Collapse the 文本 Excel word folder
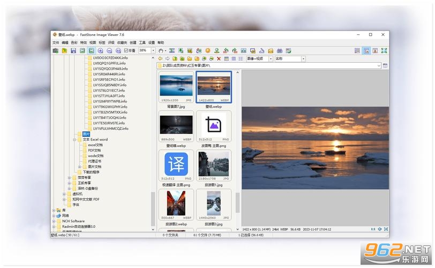 74,139
